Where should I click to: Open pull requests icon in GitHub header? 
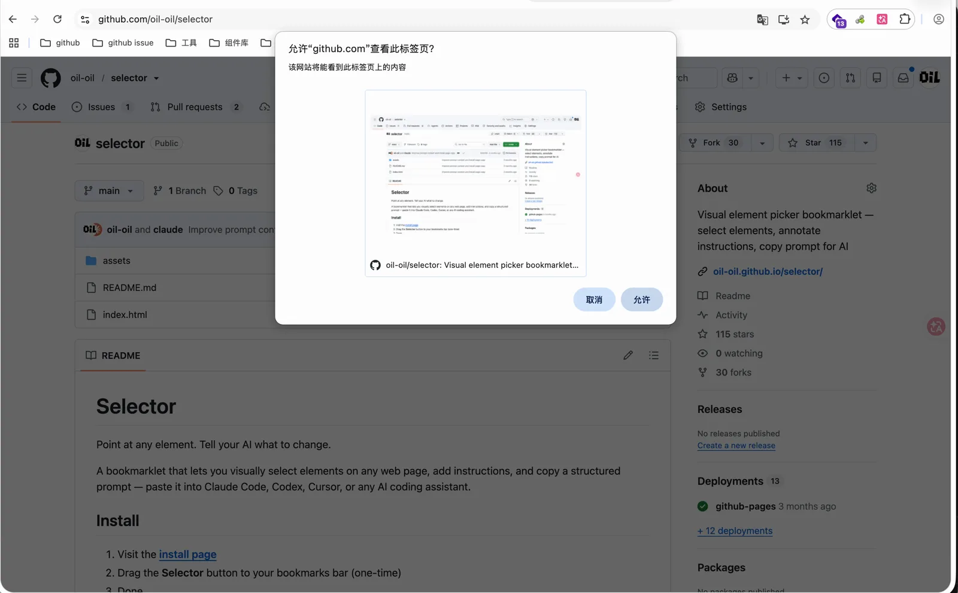coord(850,78)
